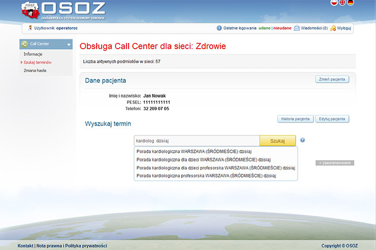Select Szukaj terminów in sidebar

click(x=38, y=62)
